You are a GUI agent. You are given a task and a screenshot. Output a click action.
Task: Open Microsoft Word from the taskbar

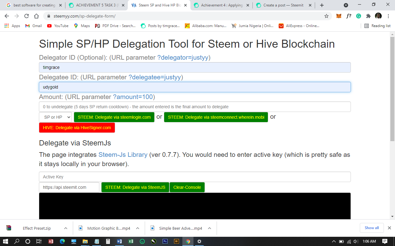tap(119, 241)
